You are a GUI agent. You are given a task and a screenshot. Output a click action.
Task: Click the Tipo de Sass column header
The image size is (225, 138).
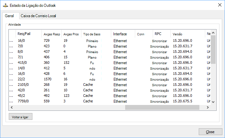click(96, 34)
